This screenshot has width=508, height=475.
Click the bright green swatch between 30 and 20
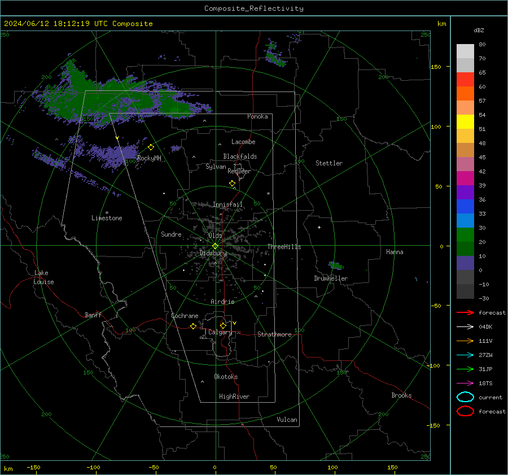pyautogui.click(x=465, y=234)
